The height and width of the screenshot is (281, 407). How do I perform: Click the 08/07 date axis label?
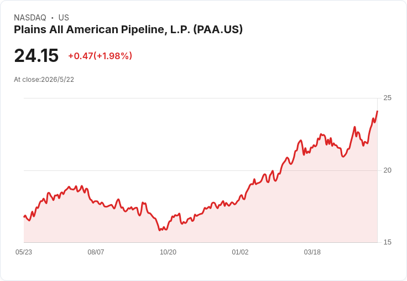(x=96, y=252)
